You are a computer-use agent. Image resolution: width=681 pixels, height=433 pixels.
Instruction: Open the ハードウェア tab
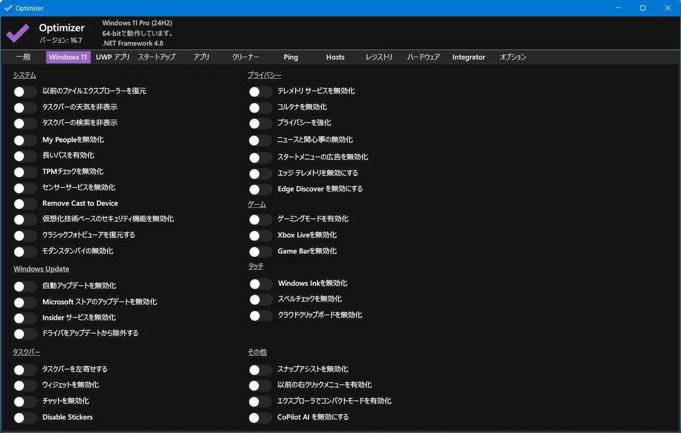click(423, 57)
